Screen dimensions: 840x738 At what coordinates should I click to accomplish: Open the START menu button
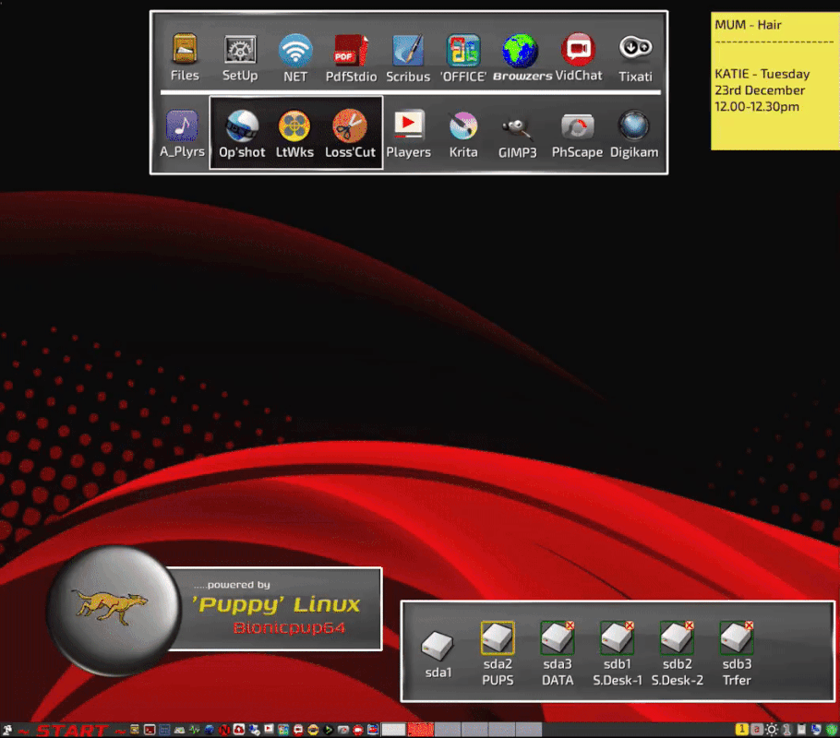coord(72,731)
